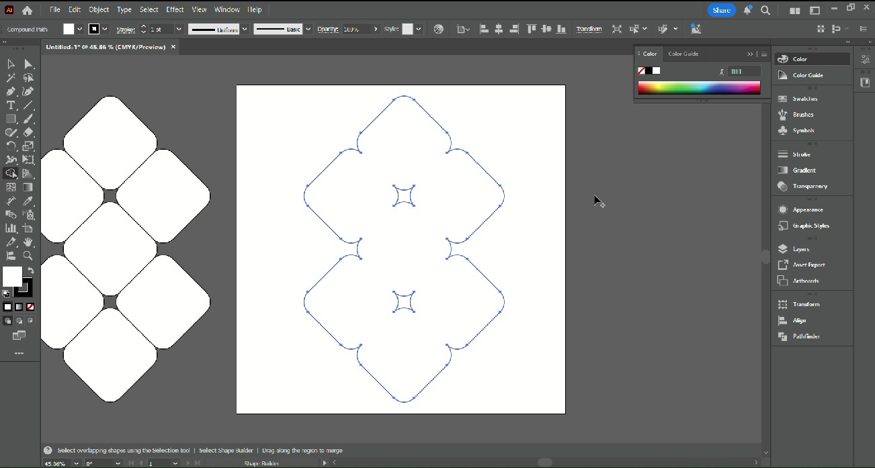The image size is (875, 468).
Task: Select the Mesh tool
Action: tap(11, 187)
